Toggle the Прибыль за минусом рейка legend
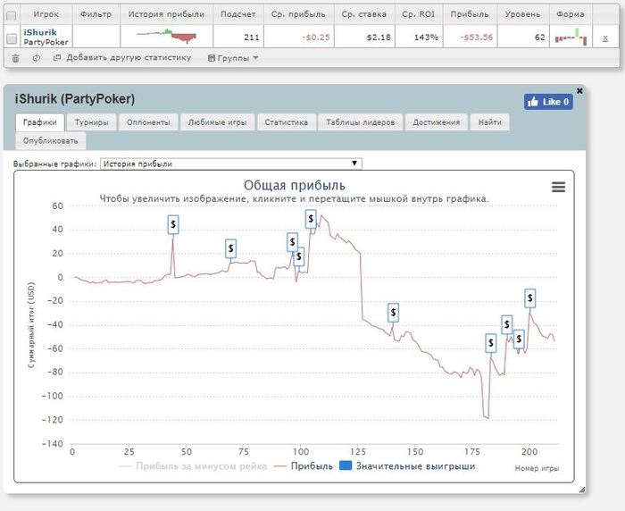The height and width of the screenshot is (511, 625). (193, 466)
